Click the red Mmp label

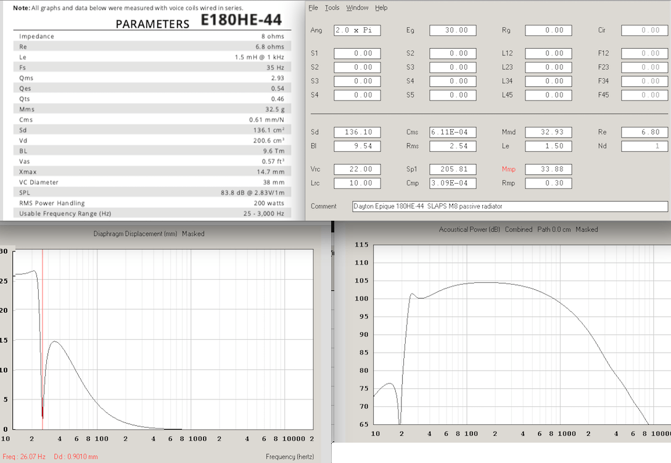click(x=509, y=169)
